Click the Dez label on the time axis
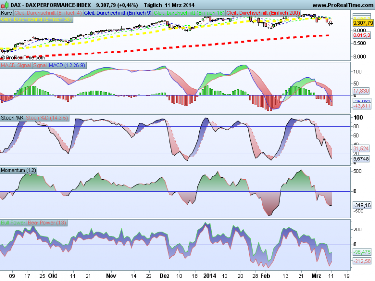The image size is (375, 281). click(x=165, y=276)
